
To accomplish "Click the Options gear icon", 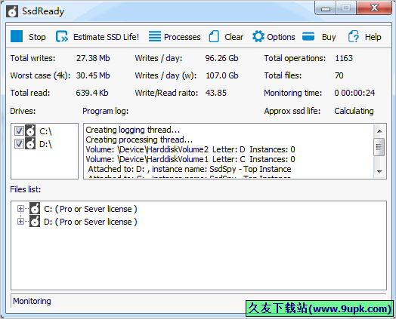I will (x=258, y=36).
